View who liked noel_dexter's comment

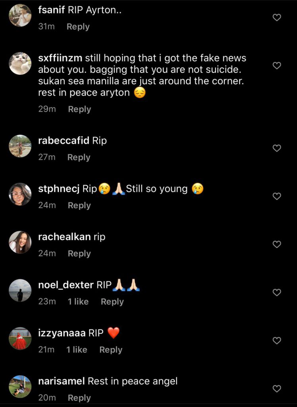click(x=78, y=302)
